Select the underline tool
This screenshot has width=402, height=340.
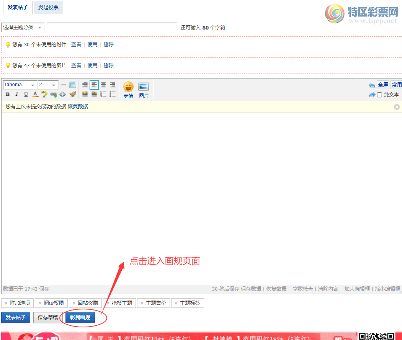point(26,94)
